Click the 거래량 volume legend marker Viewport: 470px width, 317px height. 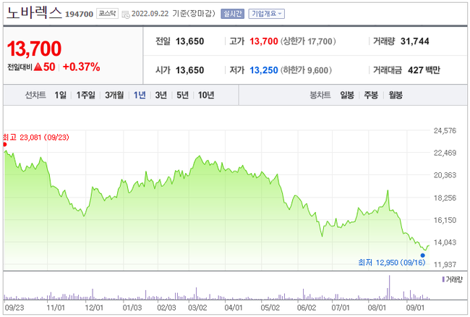(x=443, y=279)
